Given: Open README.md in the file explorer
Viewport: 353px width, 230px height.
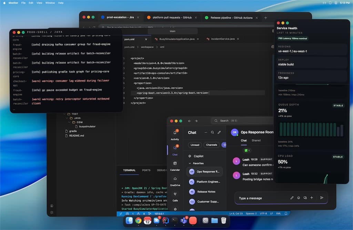Looking at the screenshot, I should (76, 136).
